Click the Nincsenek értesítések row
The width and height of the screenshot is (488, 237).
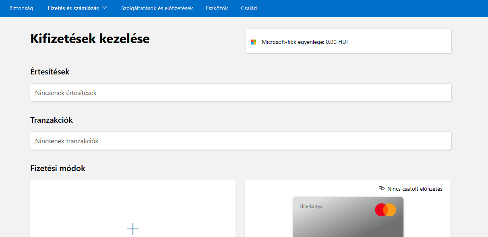tap(240, 93)
